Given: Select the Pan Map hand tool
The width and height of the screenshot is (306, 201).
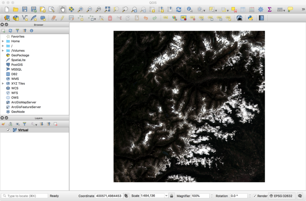Looking at the screenshot, I should pos(63,9).
